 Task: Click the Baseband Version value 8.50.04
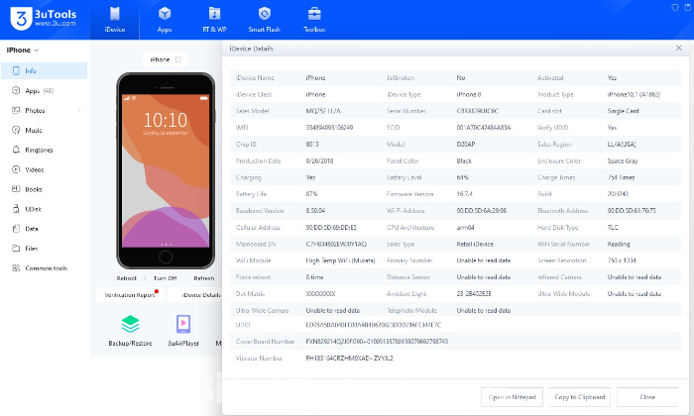point(315,211)
